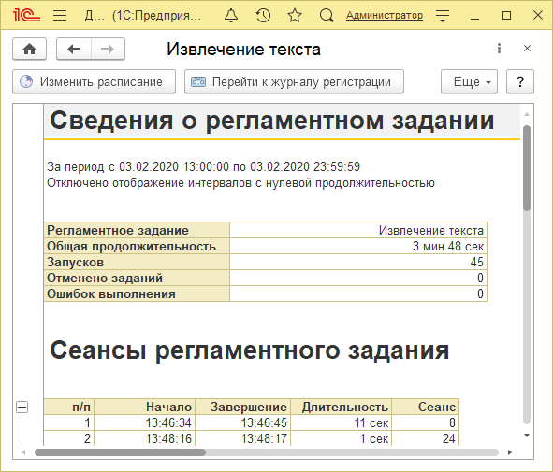
Task: Open search magnifier icon
Action: tap(327, 16)
